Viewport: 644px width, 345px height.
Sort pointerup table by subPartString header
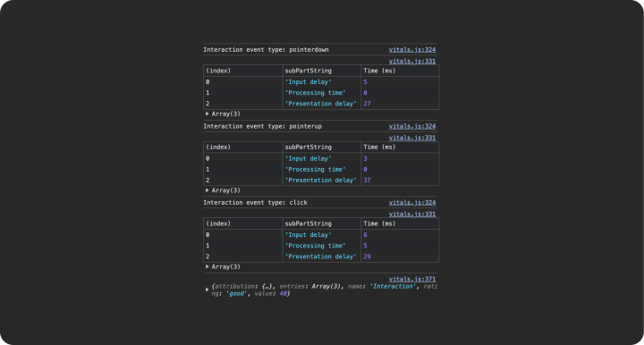click(322, 147)
